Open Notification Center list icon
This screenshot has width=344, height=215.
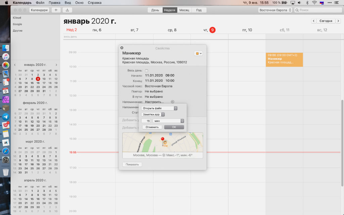tap(336, 3)
